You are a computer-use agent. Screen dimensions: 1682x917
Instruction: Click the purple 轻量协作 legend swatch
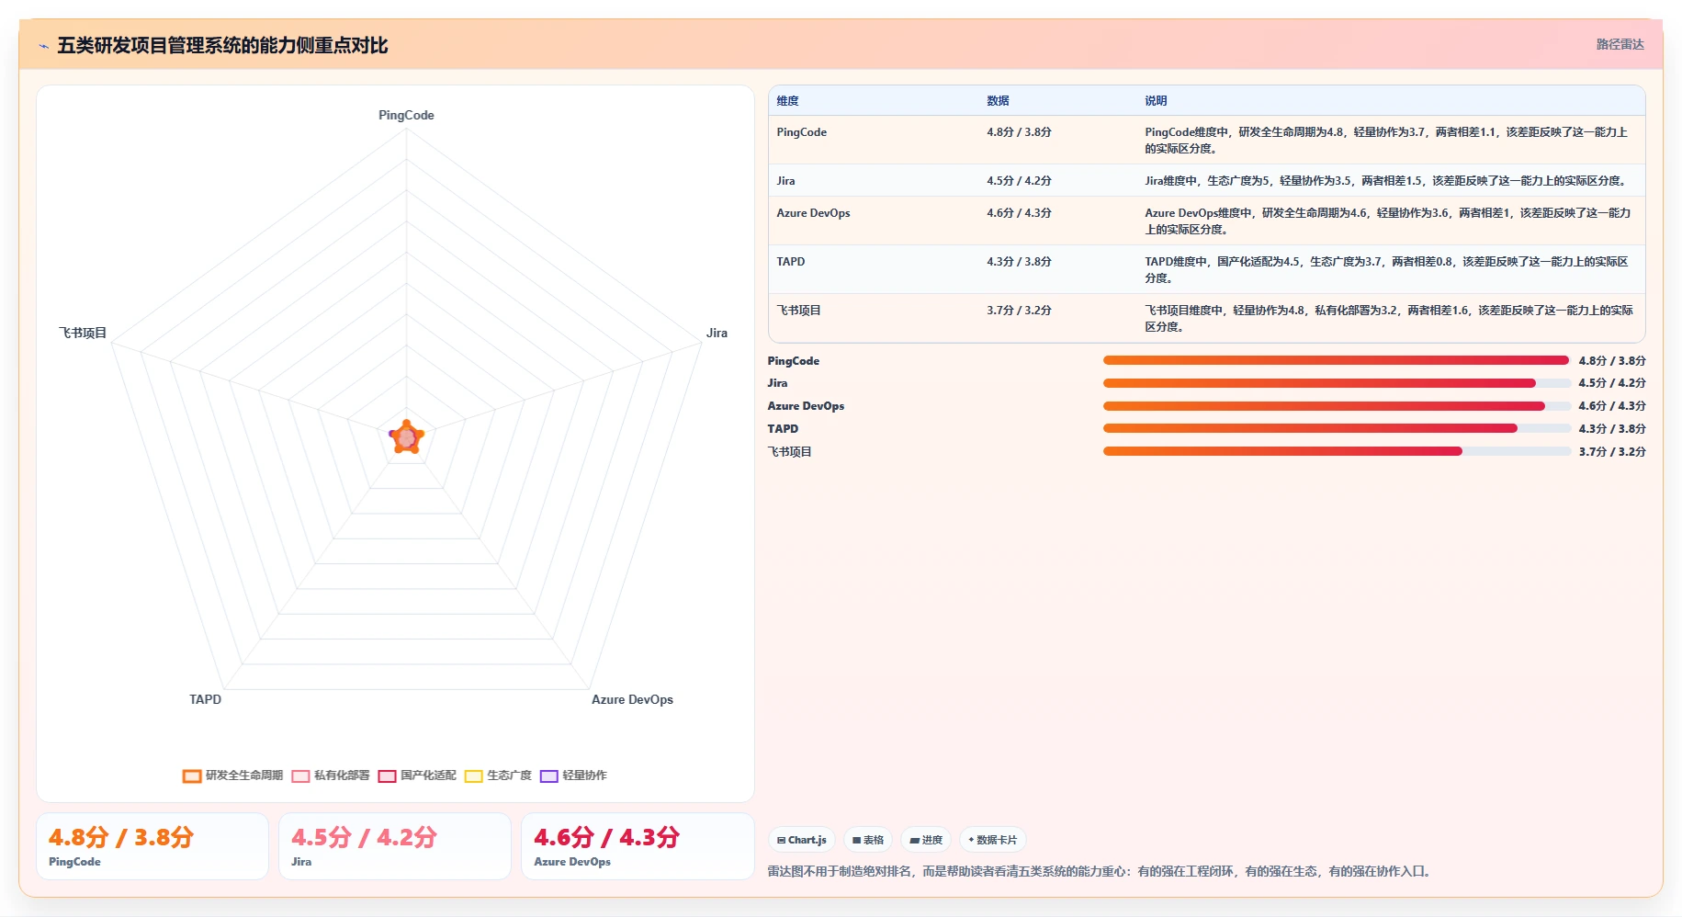[x=549, y=776]
